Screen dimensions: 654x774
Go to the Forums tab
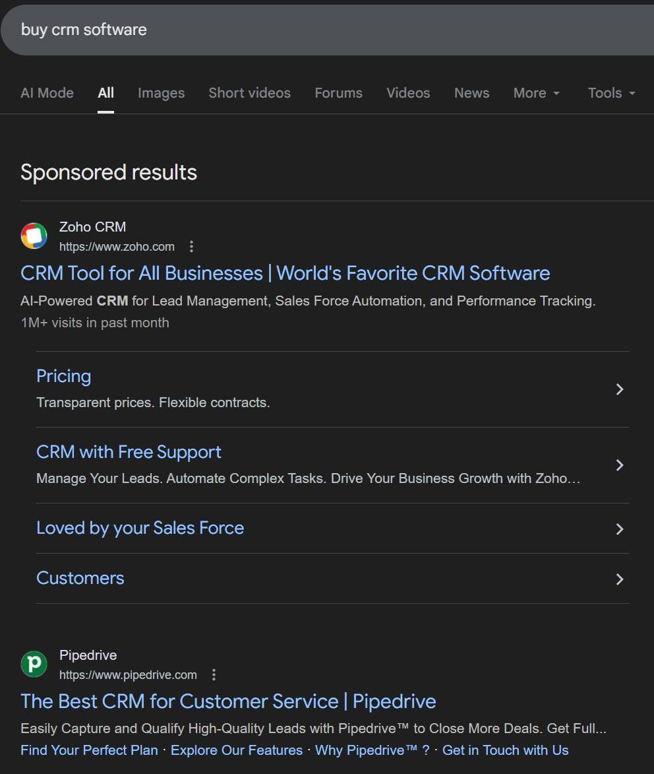click(338, 93)
